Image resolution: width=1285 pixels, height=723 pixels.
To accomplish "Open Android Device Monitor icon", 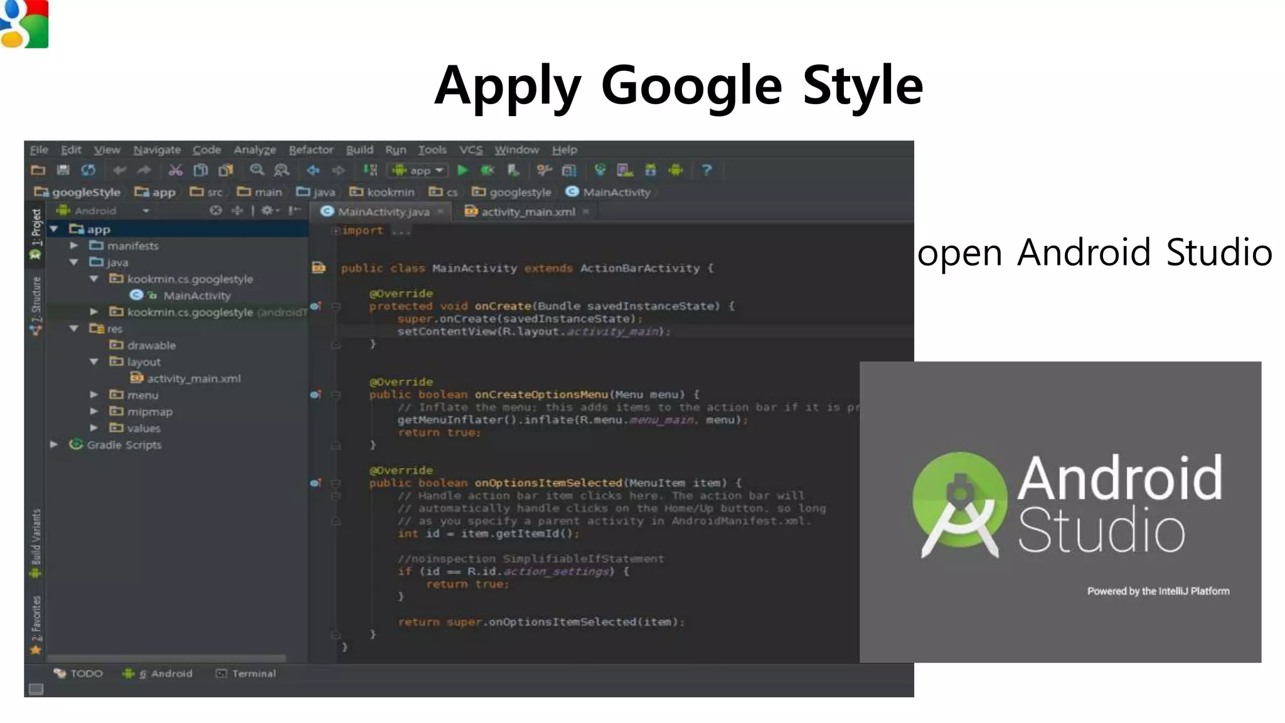I will tap(676, 170).
